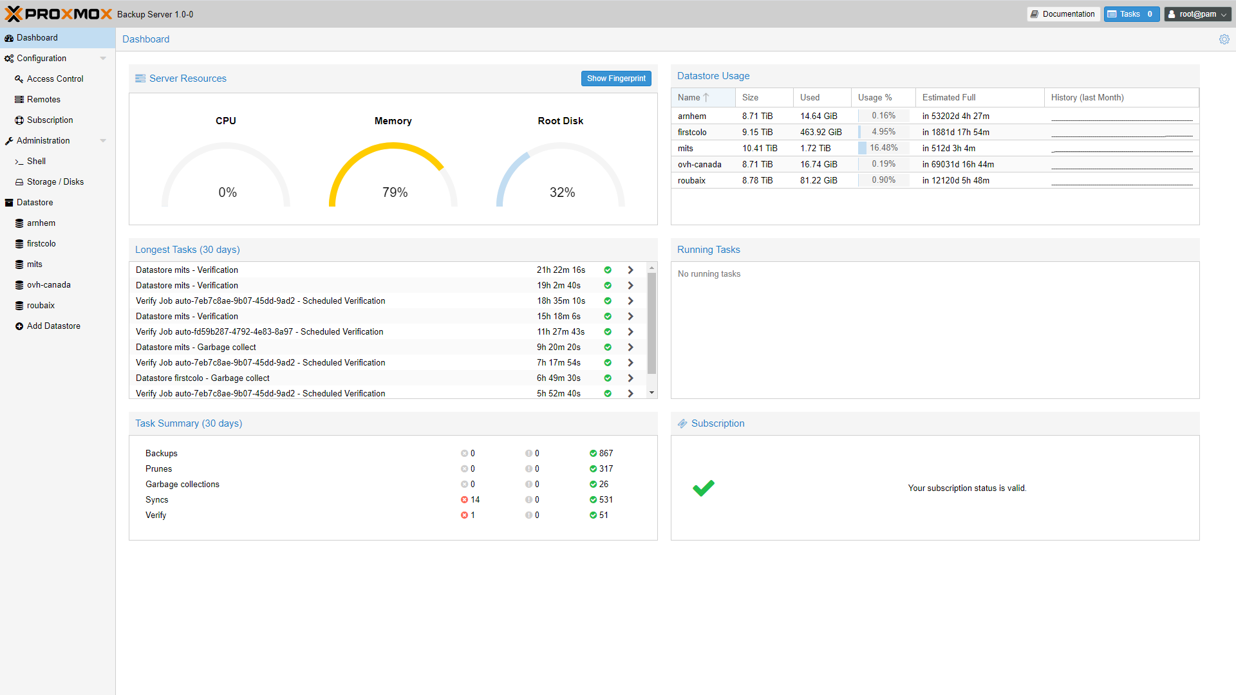Click the roubaix datastore row
The width and height of the screenshot is (1236, 695).
pyautogui.click(x=934, y=181)
